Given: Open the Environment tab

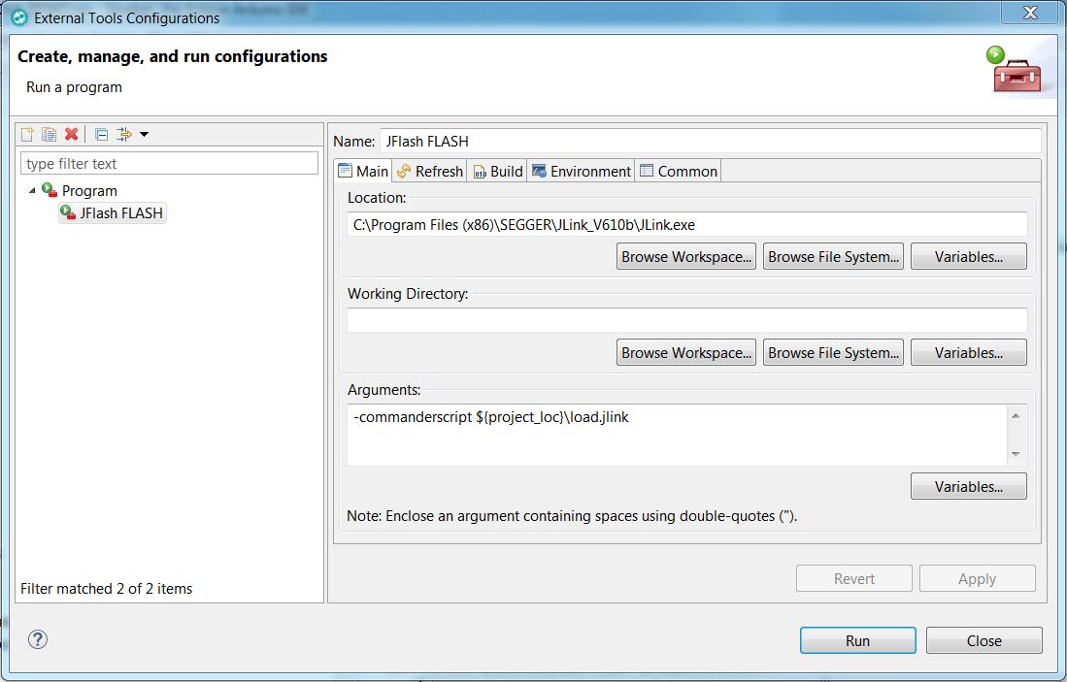Looking at the screenshot, I should coord(581,171).
